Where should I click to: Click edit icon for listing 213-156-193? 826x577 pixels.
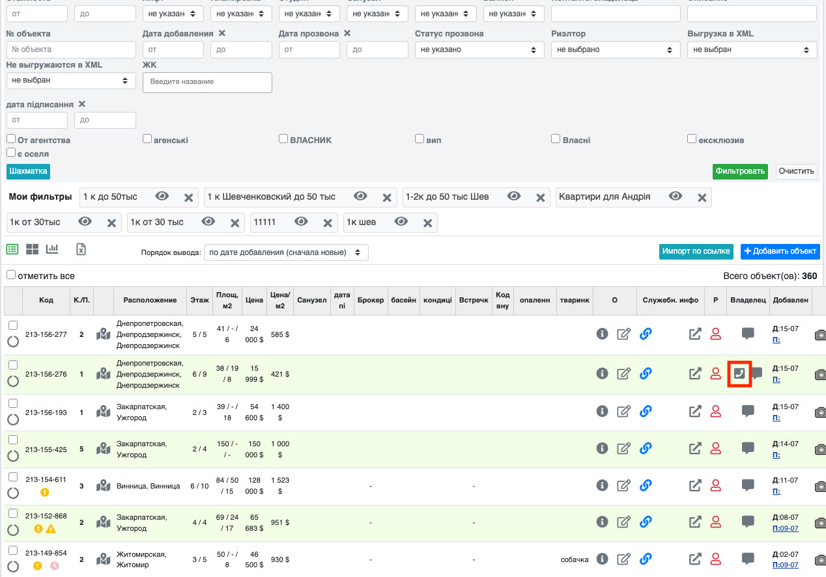coord(623,411)
